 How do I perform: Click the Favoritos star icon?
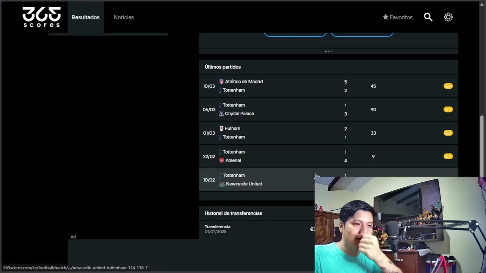point(385,17)
